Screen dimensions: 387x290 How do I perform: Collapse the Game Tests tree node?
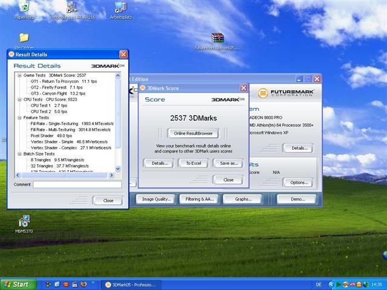[19, 76]
